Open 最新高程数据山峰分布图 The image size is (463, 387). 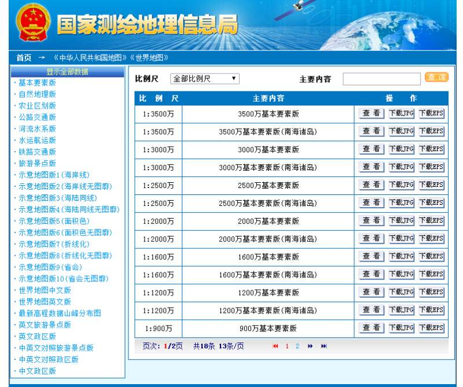(x=60, y=313)
